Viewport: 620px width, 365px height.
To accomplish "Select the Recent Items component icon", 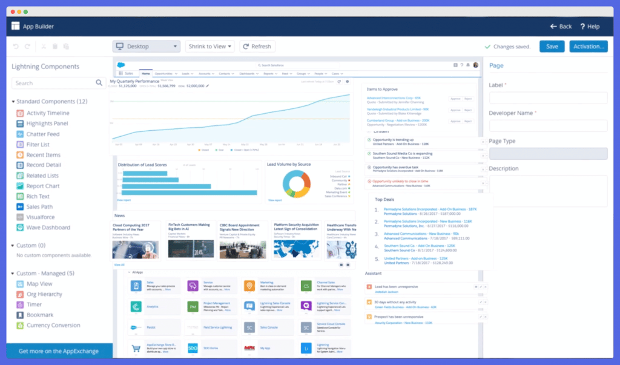I will (20, 154).
